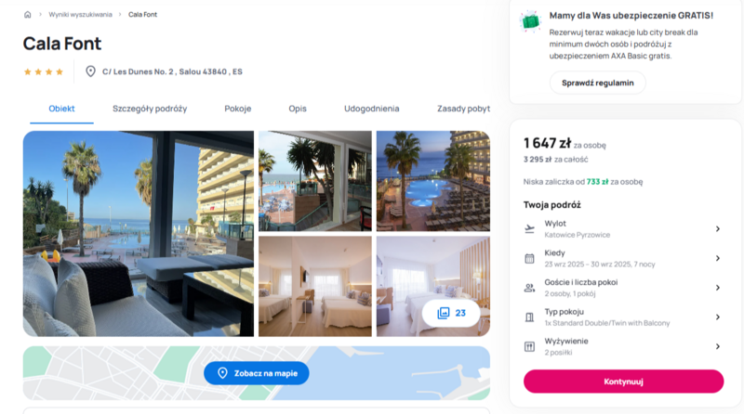Click the door icon next to Typ pokoju
Screen dimensions: 744x414
tap(529, 317)
